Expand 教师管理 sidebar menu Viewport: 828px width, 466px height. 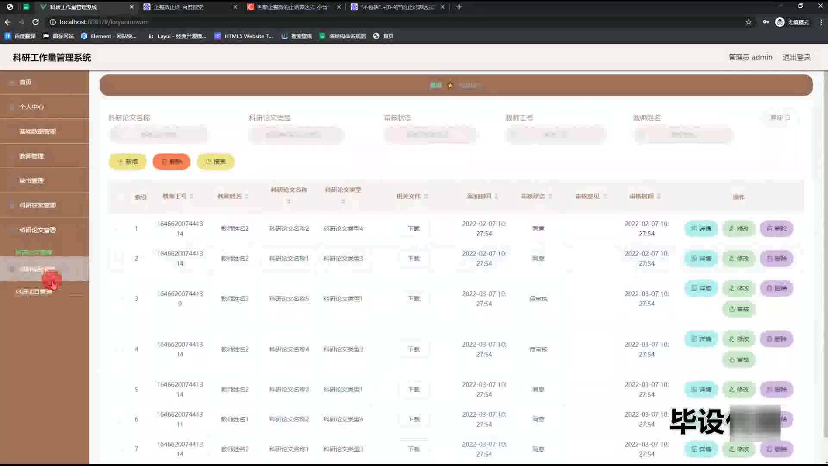click(x=31, y=156)
